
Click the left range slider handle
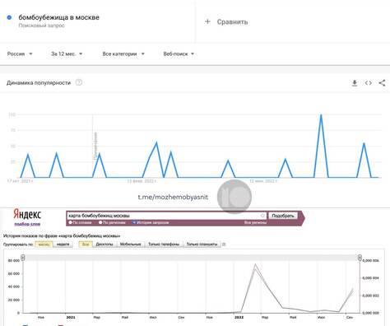click(23, 258)
